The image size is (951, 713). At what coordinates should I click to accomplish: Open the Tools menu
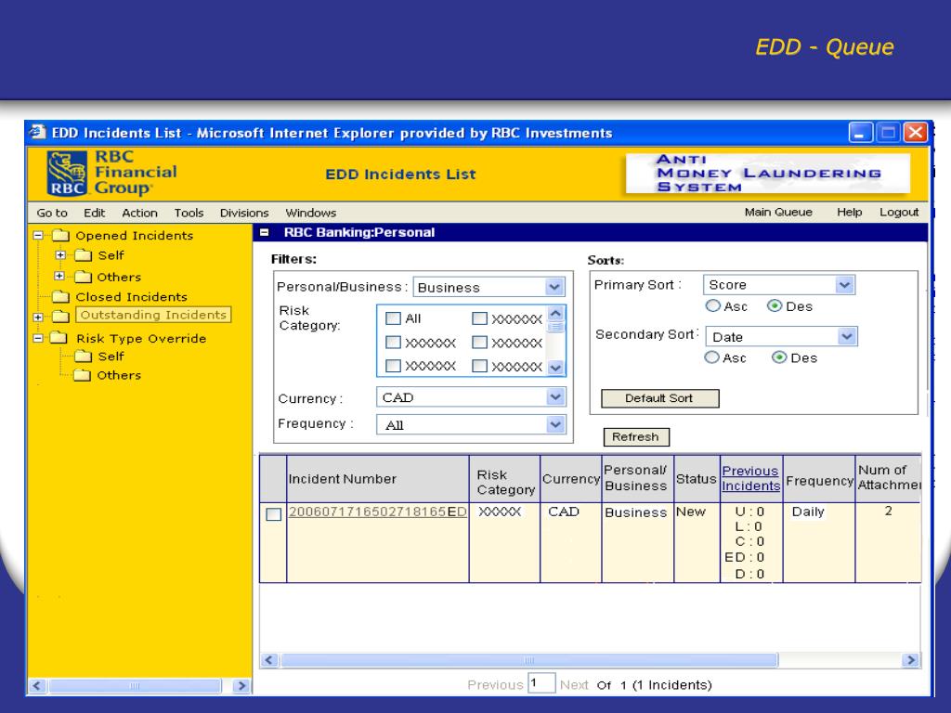[189, 213]
